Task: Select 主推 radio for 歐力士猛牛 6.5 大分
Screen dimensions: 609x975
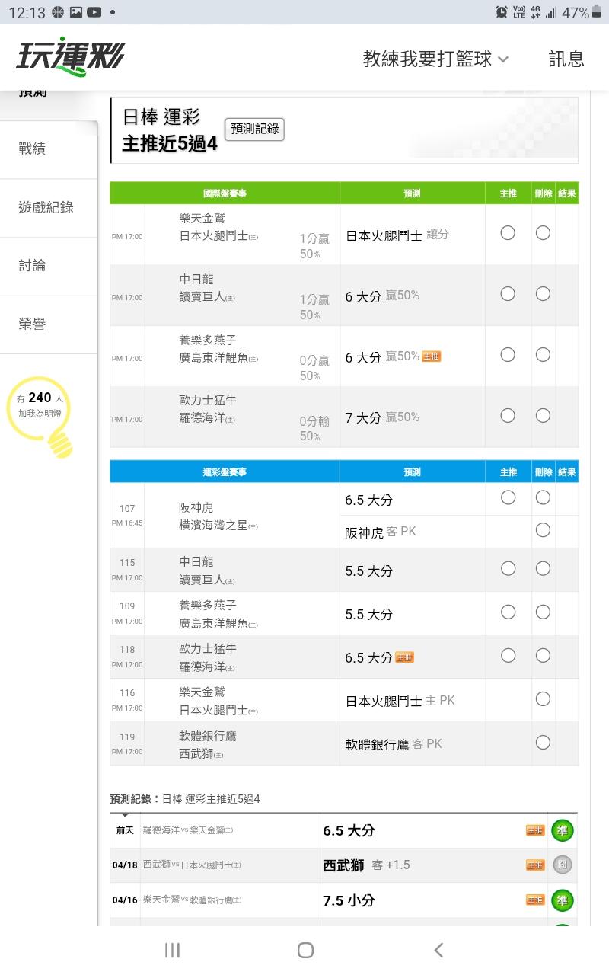Action: click(508, 656)
